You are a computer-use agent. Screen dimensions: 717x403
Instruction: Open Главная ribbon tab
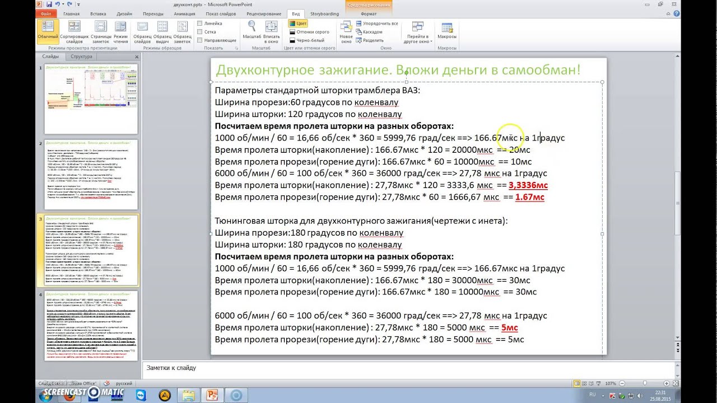pyautogui.click(x=71, y=13)
